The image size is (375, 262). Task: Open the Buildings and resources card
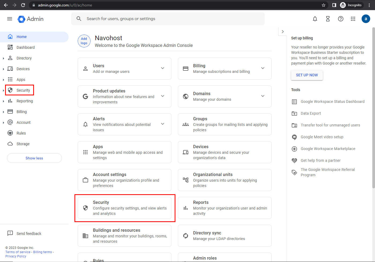[125, 236]
